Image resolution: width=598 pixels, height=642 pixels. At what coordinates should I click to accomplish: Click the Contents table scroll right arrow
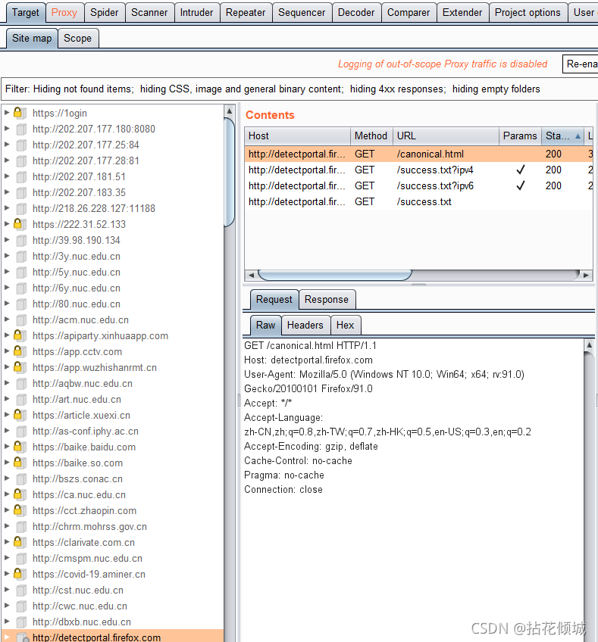[x=587, y=275]
